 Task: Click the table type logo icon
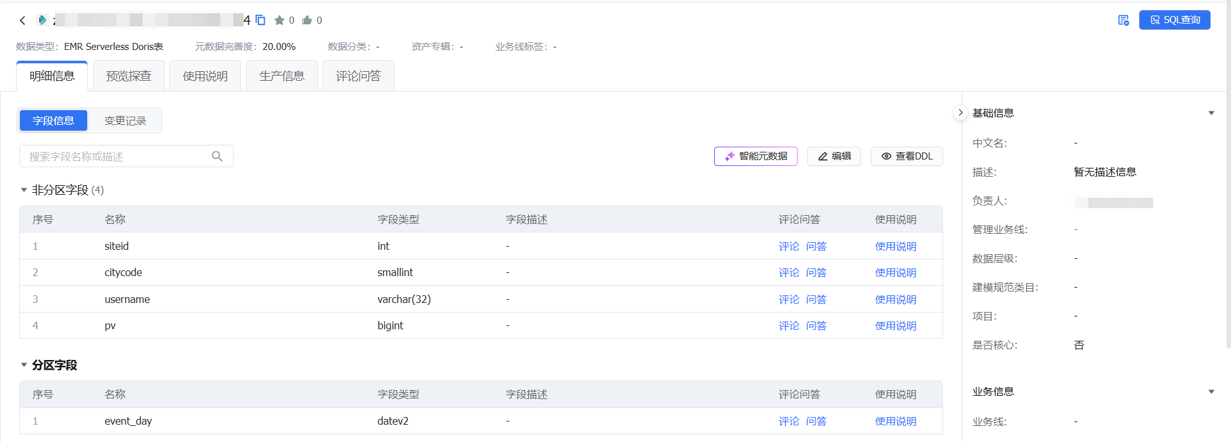pyautogui.click(x=42, y=20)
